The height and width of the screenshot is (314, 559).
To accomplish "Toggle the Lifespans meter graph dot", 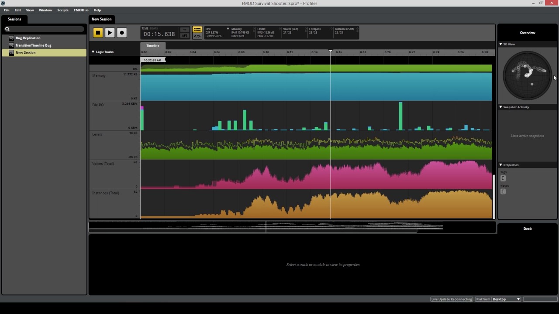I will coord(331,29).
